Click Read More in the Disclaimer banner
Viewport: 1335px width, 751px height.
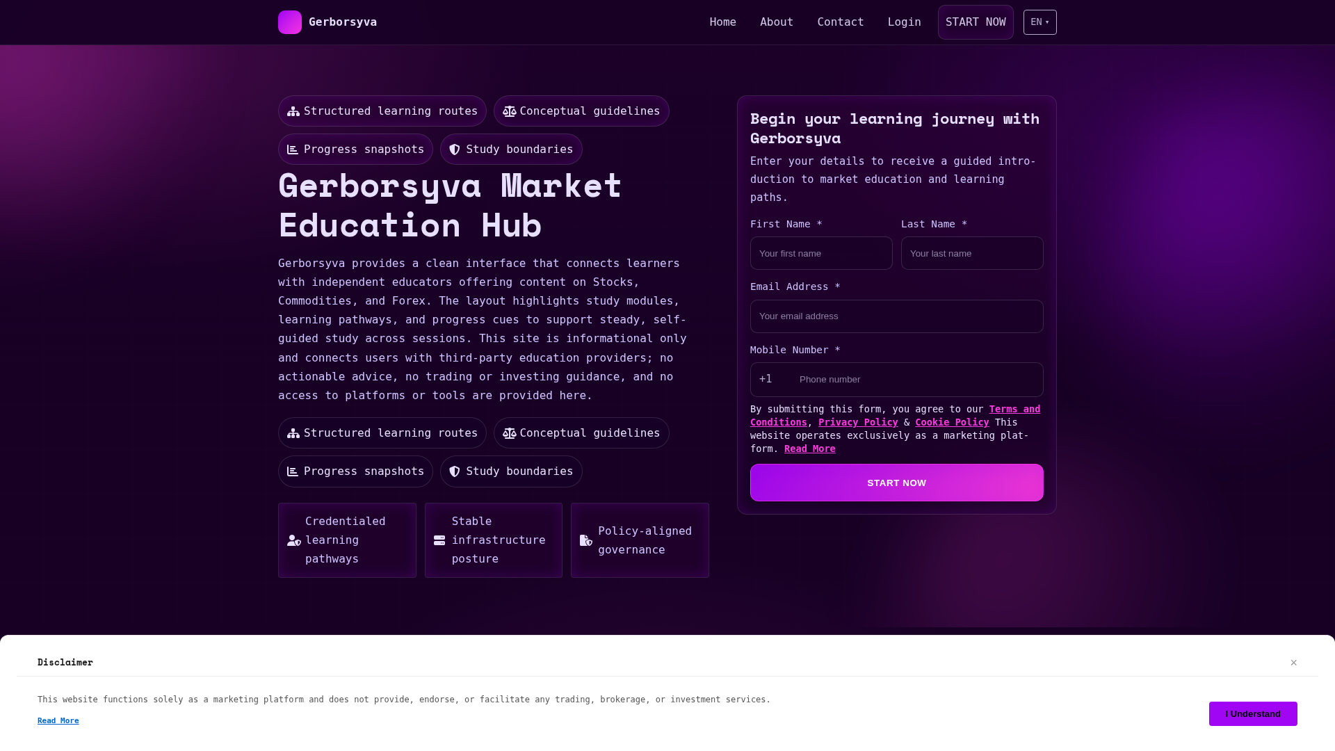click(x=58, y=720)
